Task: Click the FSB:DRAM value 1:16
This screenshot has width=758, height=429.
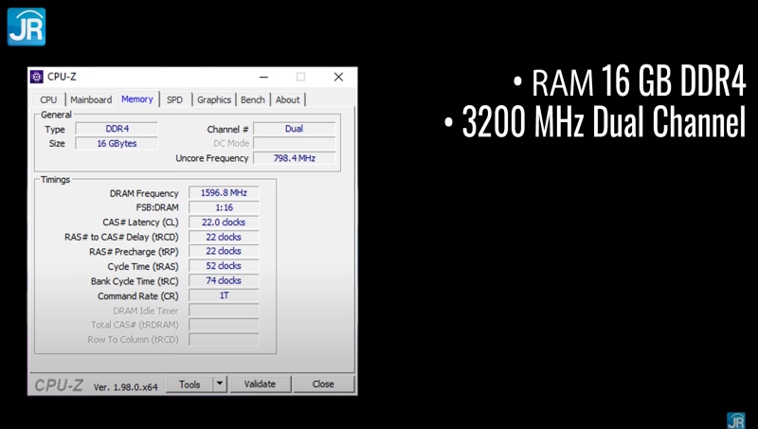Action: [224, 207]
